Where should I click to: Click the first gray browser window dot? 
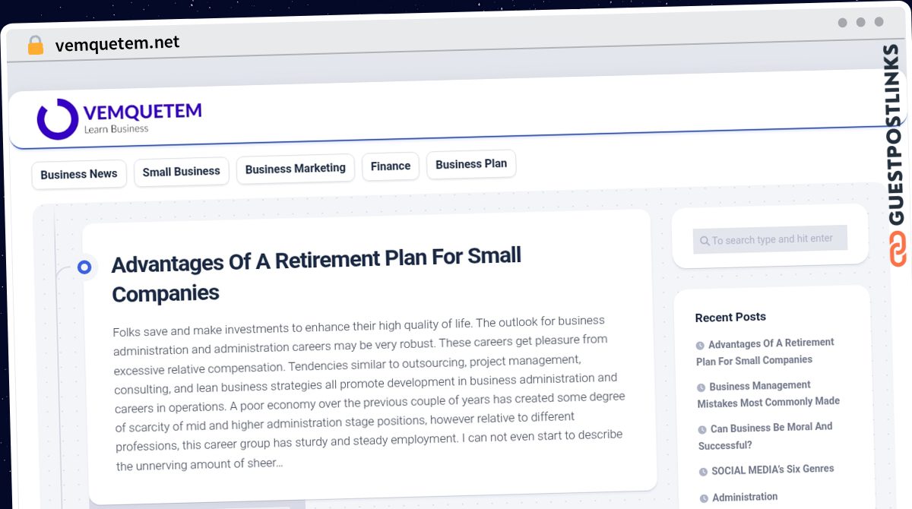point(842,23)
